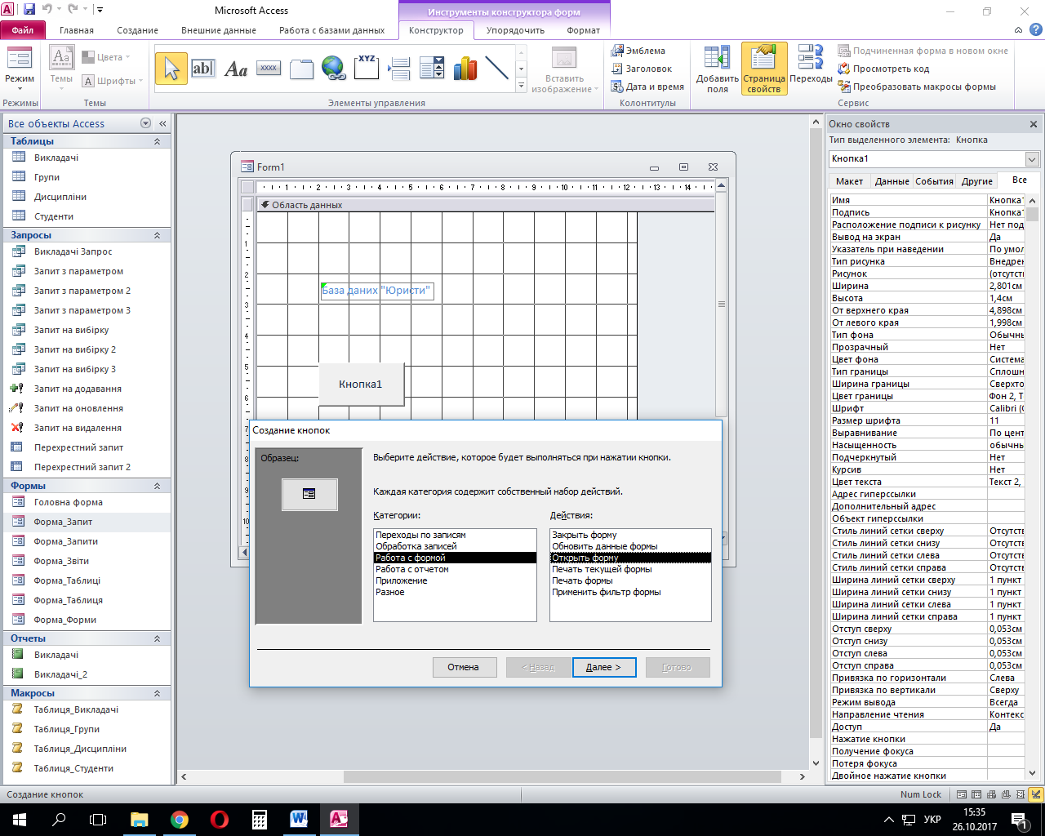Click the Ширина property value field
The width and height of the screenshot is (1045, 836).
point(1005,286)
